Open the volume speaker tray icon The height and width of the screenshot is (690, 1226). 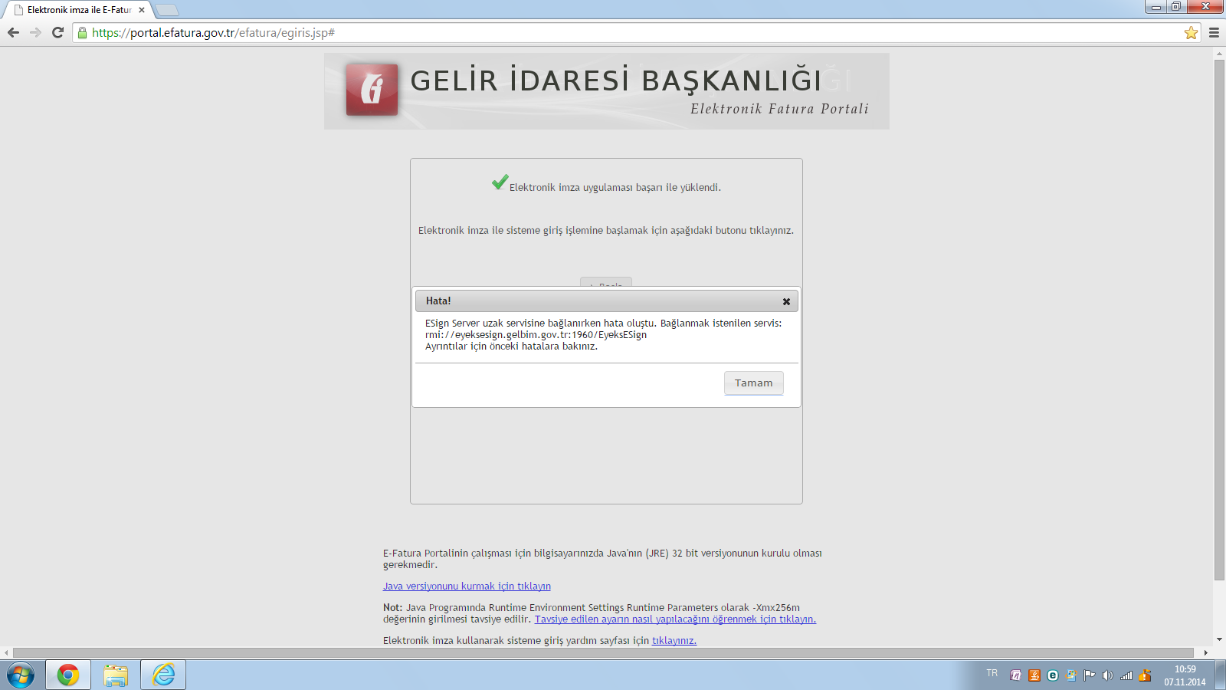[x=1107, y=675]
